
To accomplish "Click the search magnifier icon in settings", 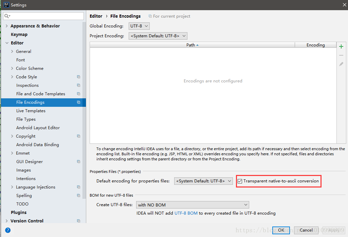I will (x=7, y=16).
